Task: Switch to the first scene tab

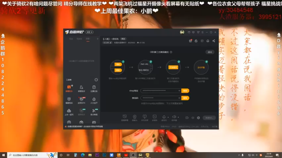Action: (x=71, y=39)
